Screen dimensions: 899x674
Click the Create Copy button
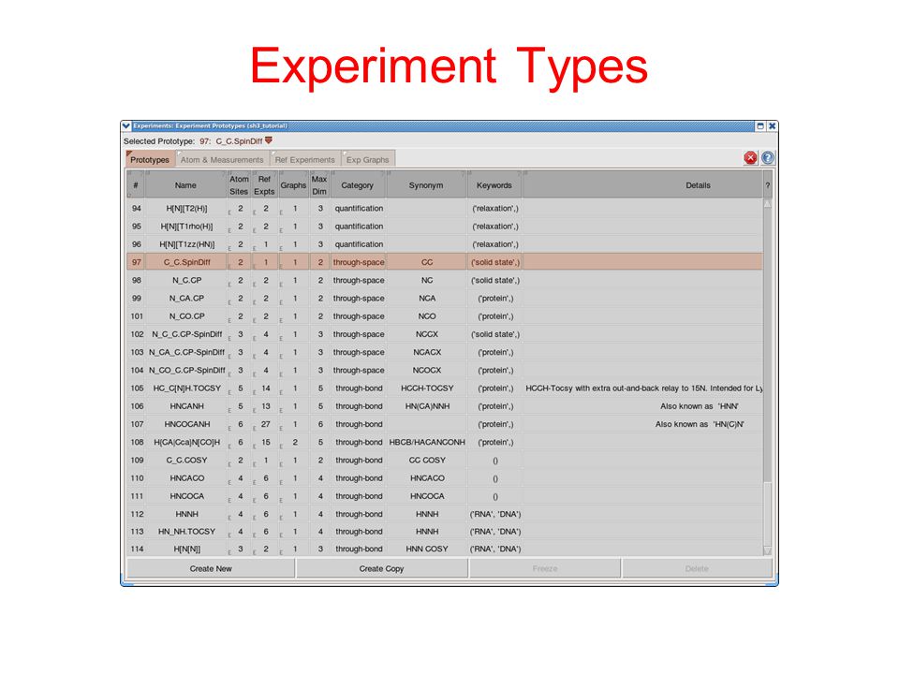[381, 568]
